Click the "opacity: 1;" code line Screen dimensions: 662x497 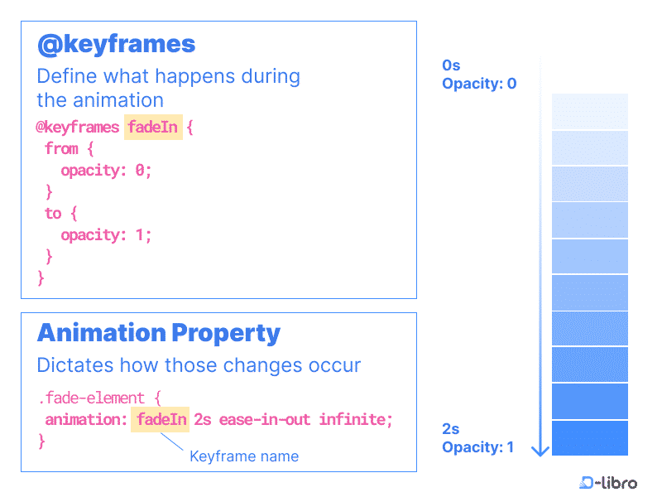coord(107,234)
